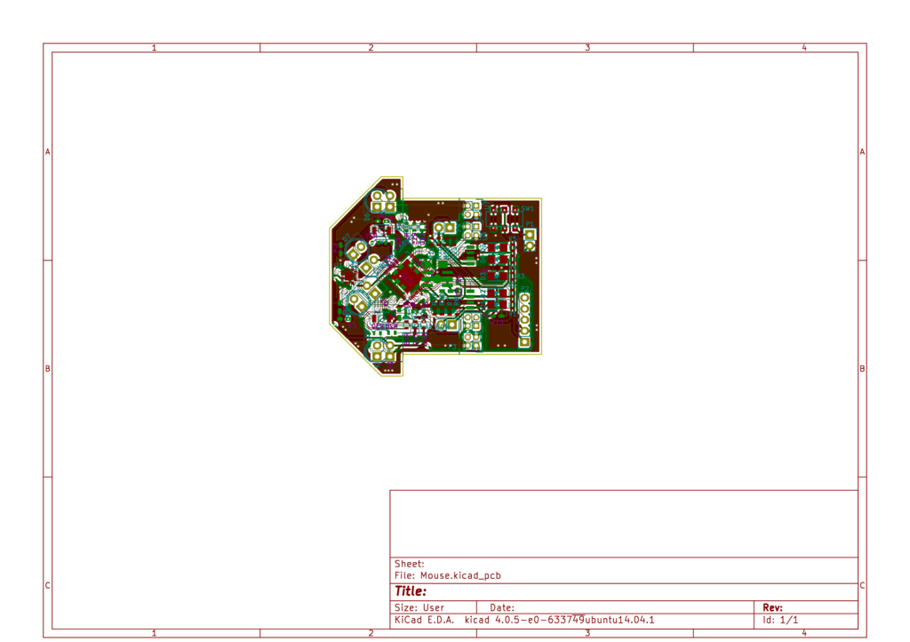Select the "D7" diode label on the board

click(346, 237)
